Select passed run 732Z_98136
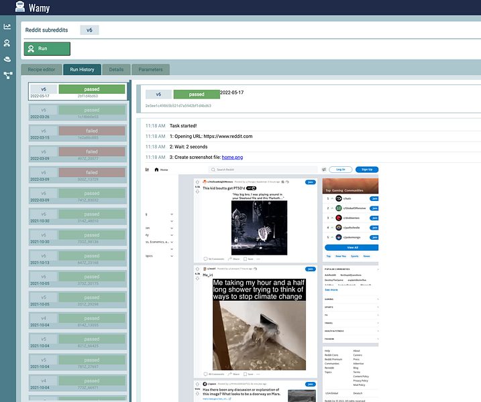This screenshot has width=481, height=402. [78, 237]
